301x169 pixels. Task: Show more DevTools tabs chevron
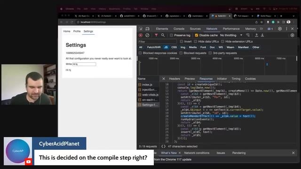(261, 29)
